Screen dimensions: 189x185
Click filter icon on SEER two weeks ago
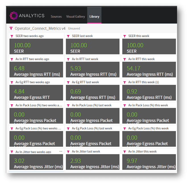(x=12, y=36)
